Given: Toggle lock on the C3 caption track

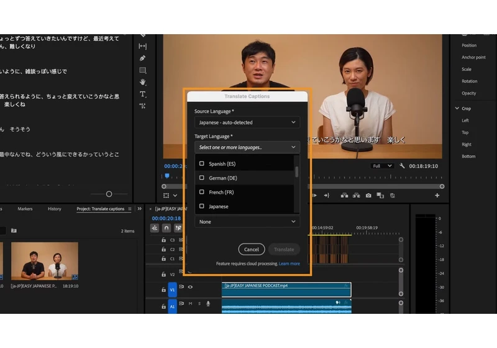Looking at the screenshot, I should tap(163, 240).
